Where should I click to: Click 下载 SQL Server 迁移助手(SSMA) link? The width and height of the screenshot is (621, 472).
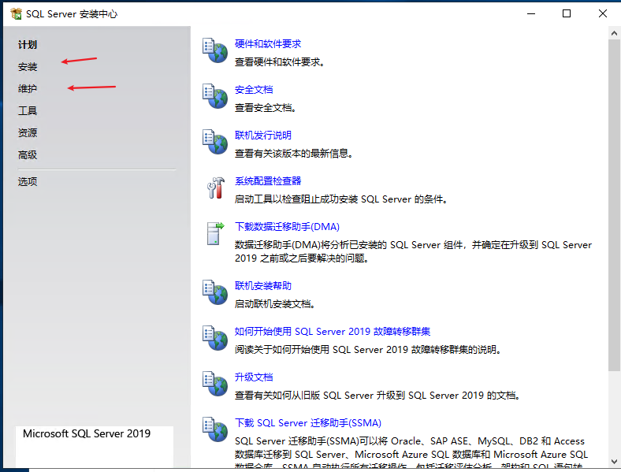click(x=307, y=423)
